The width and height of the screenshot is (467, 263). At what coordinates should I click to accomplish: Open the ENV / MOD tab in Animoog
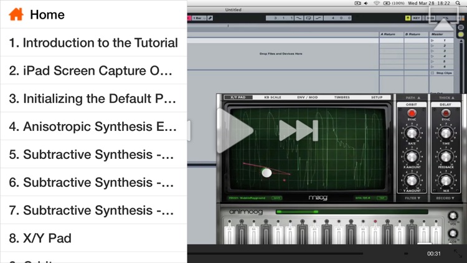click(x=308, y=97)
